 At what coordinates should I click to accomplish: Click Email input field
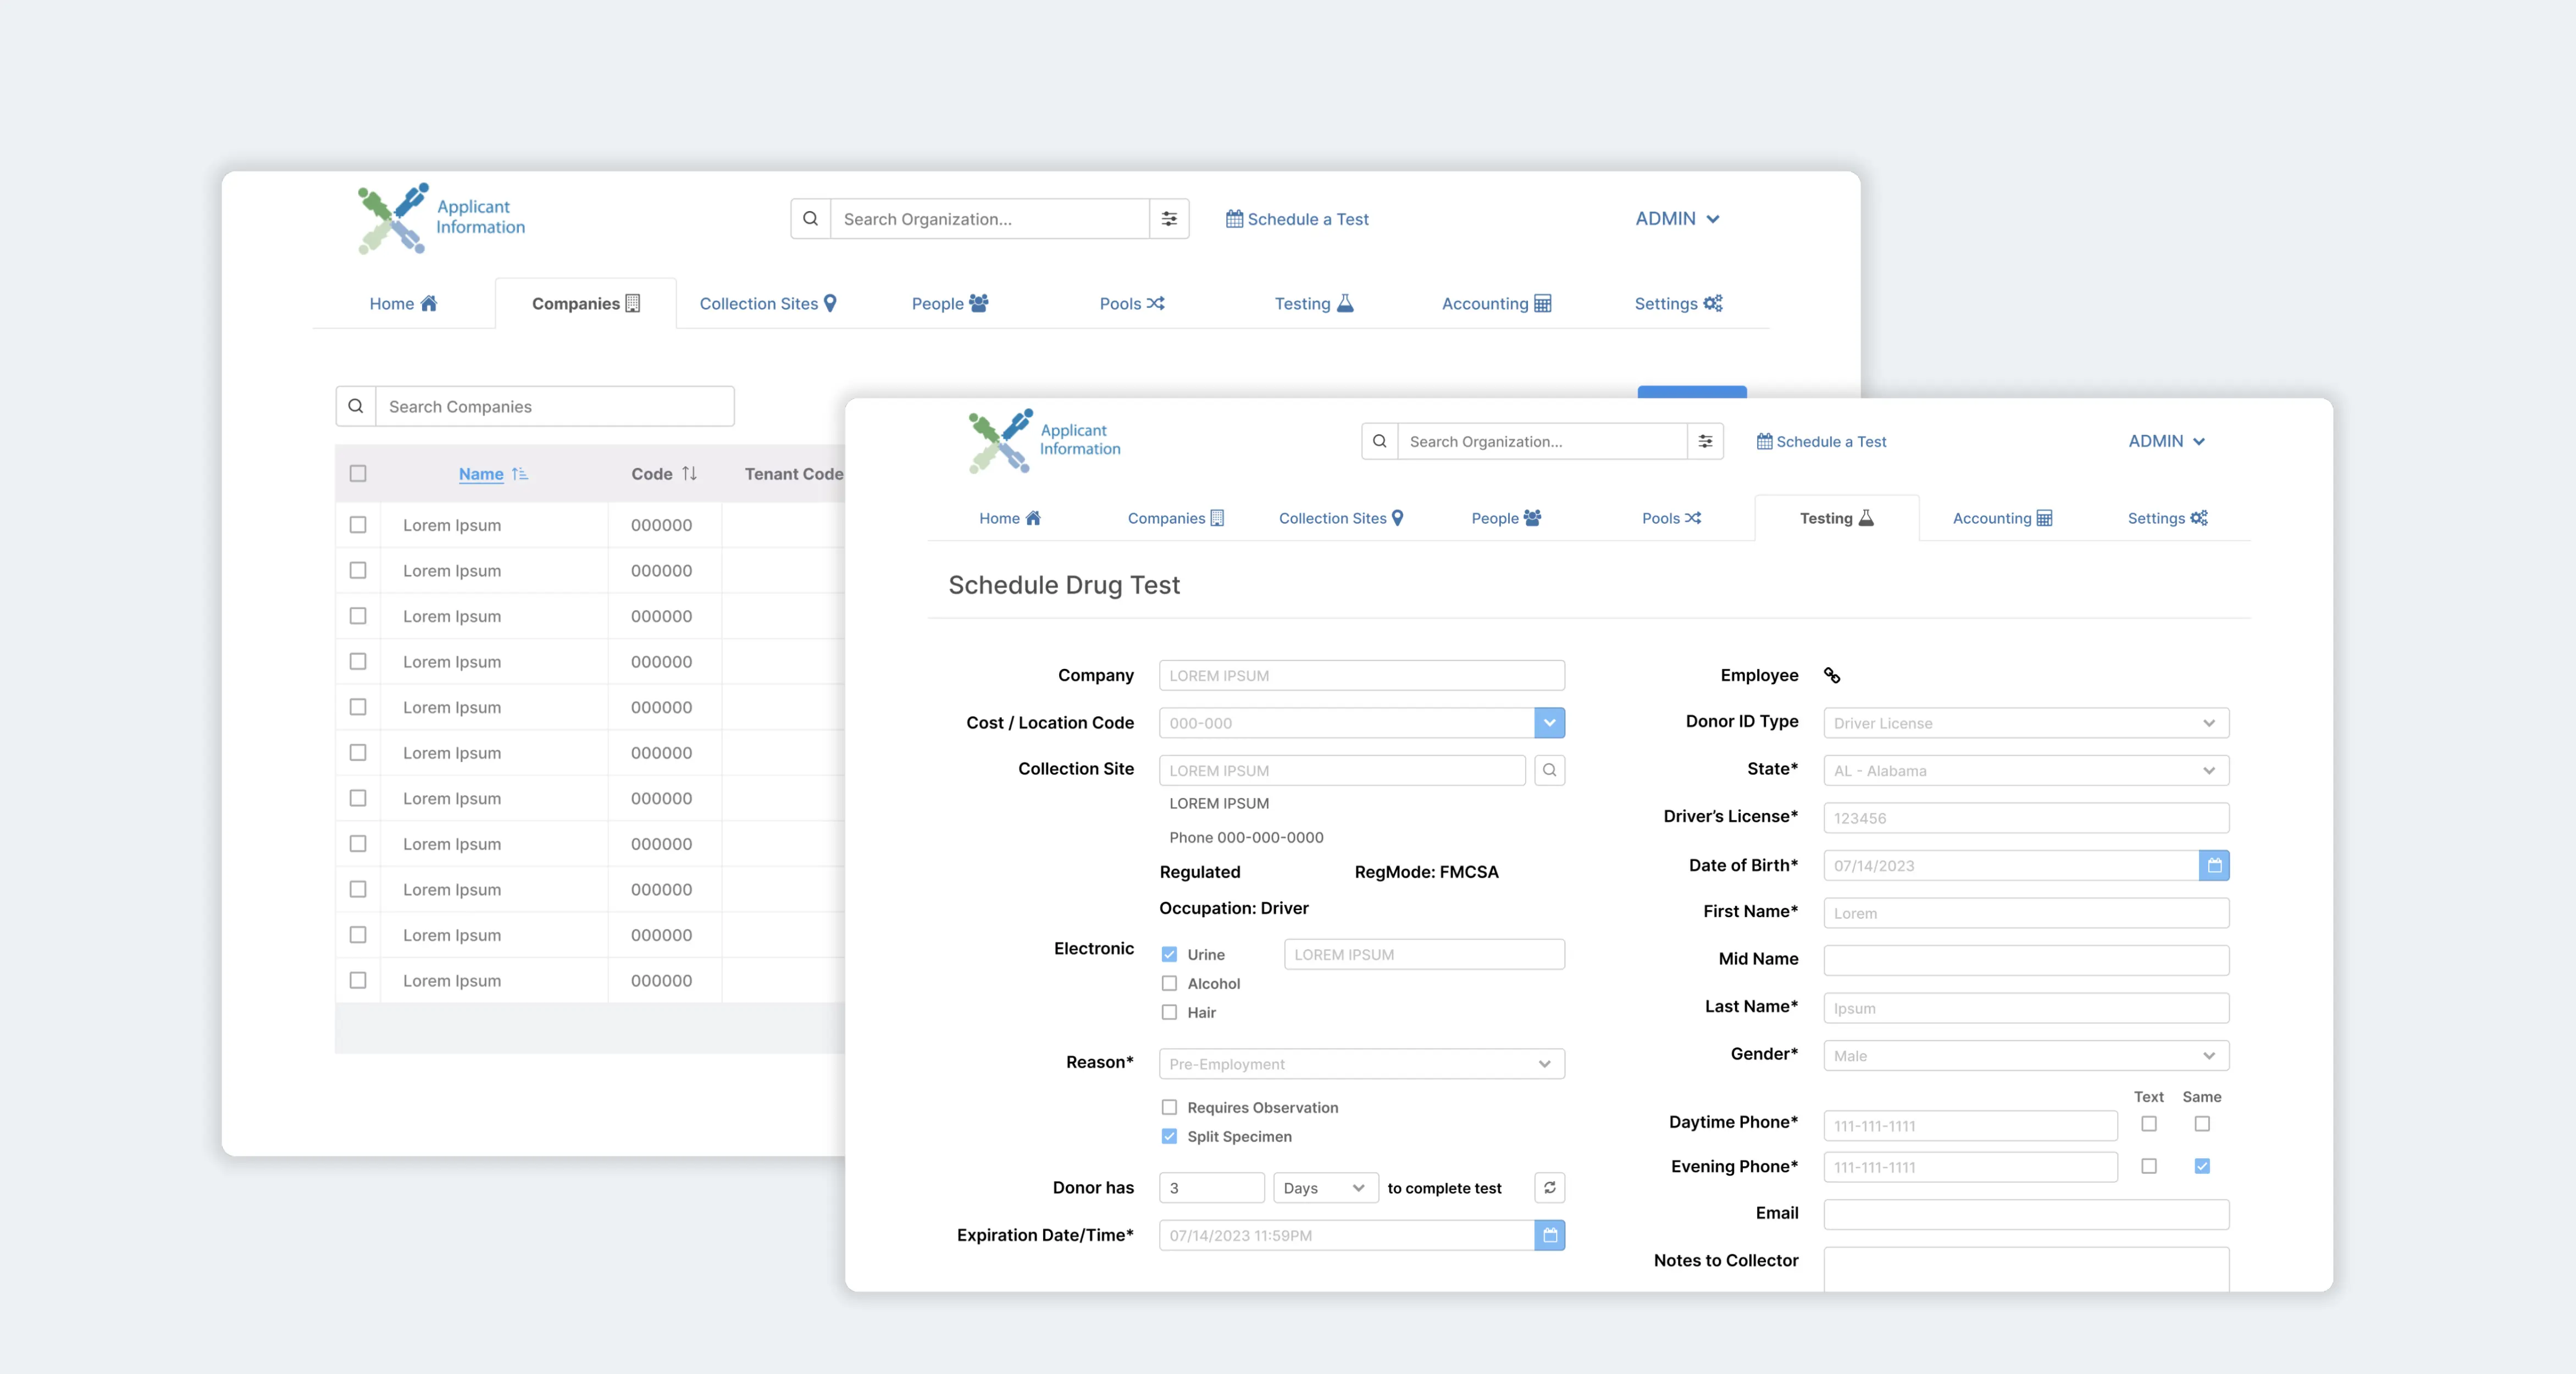click(x=2026, y=1214)
